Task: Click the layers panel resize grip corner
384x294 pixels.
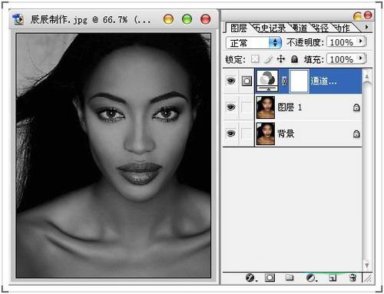Action: 368,279
